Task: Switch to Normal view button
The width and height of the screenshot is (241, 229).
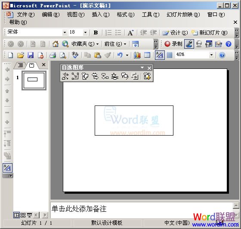Action: (x=16, y=215)
